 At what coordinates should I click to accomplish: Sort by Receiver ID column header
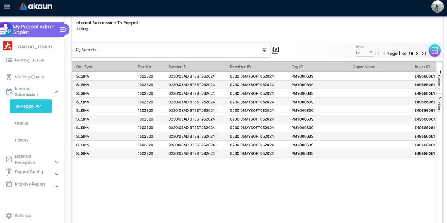(x=241, y=67)
